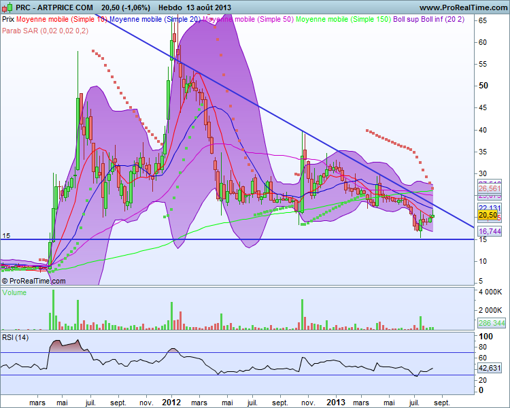Click the 4 000K volume axis label
The height and width of the screenshot is (408, 510).
click(490, 292)
